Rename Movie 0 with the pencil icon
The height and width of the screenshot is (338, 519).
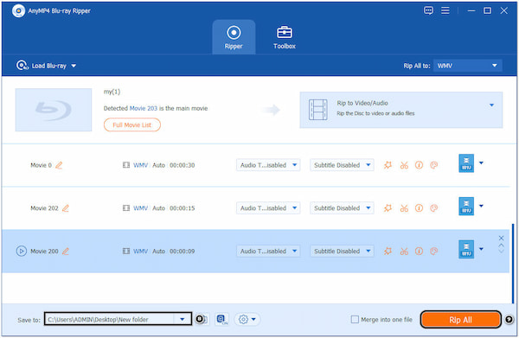coord(59,165)
